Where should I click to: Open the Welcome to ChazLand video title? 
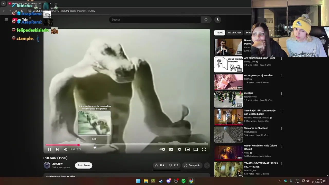tap(256, 128)
